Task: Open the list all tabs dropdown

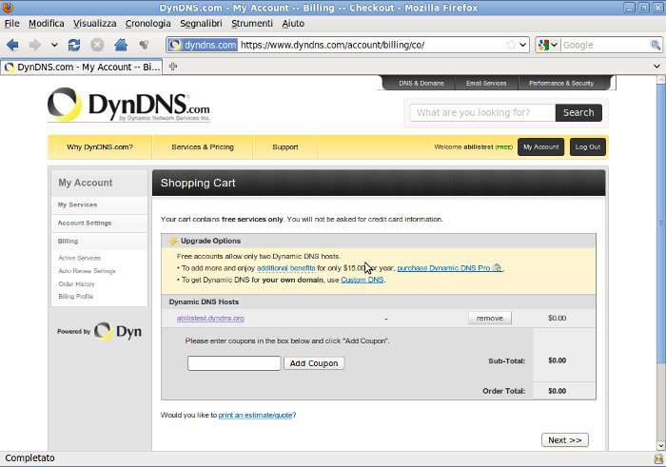Action: point(657,67)
